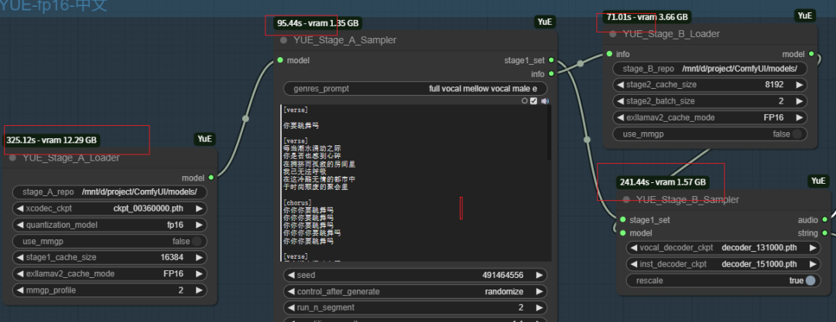This screenshot has width=836, height=322.
Task: Decrease stage2_cache_size with left arrow
Action: click(x=621, y=85)
